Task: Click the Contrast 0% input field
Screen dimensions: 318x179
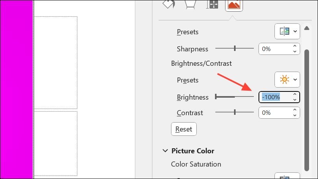Action: 274,113
